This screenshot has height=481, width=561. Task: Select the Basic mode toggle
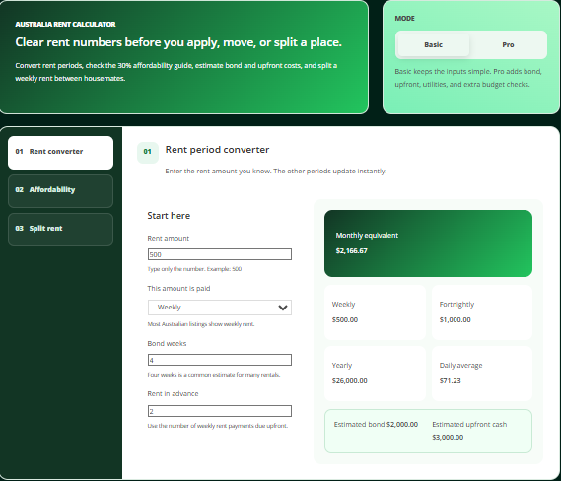pos(433,44)
